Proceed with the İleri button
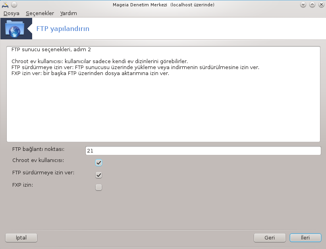326x249 pixels. click(305, 237)
